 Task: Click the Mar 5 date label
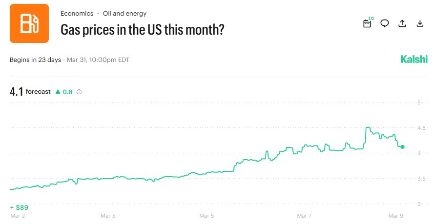(207, 215)
